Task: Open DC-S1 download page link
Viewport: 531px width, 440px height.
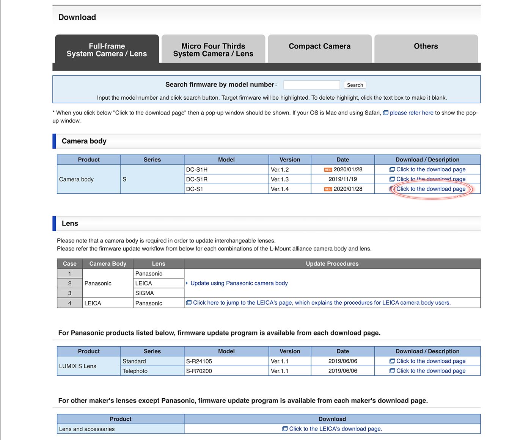Action: point(431,189)
